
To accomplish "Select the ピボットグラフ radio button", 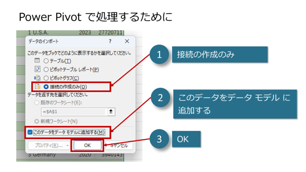I will pyautogui.click(x=46, y=78).
